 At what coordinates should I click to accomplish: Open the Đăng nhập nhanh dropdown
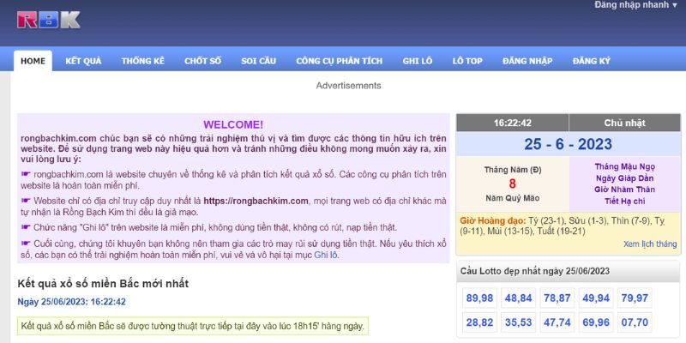pyautogui.click(x=637, y=5)
